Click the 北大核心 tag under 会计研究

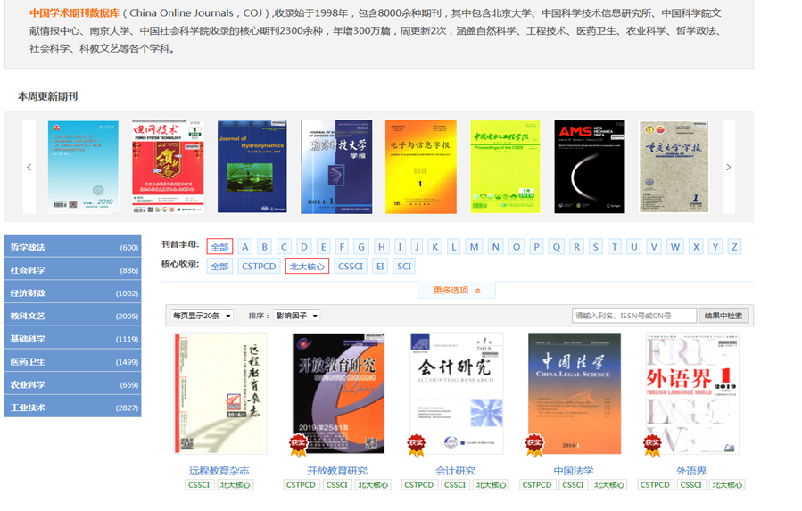(x=491, y=484)
